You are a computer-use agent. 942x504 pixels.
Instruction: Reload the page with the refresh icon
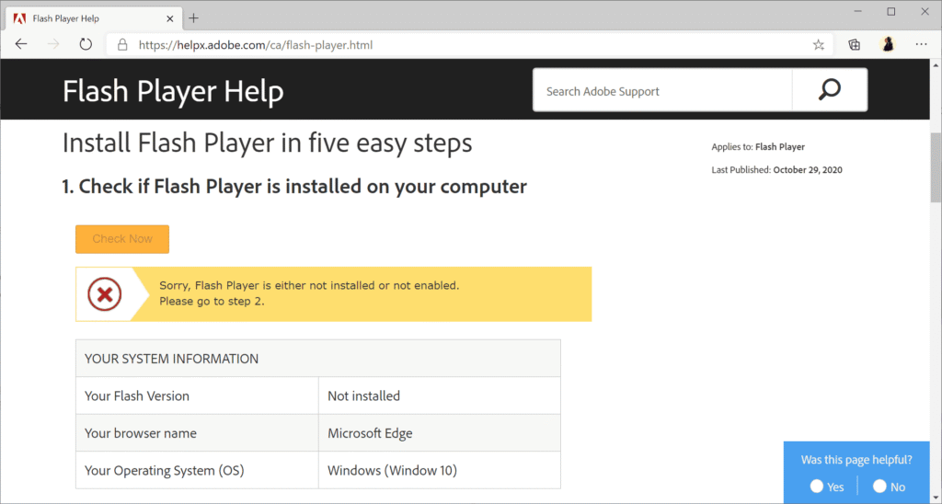point(86,44)
